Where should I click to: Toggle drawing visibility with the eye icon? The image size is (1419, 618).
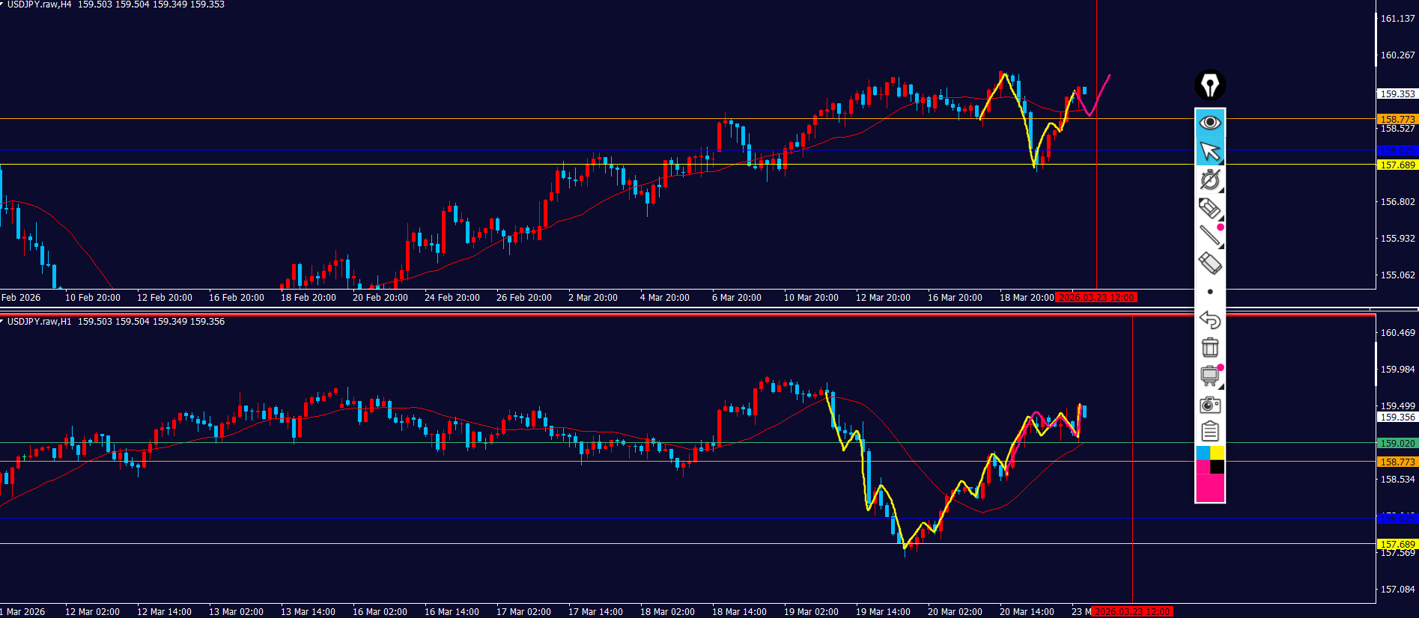tap(1209, 122)
